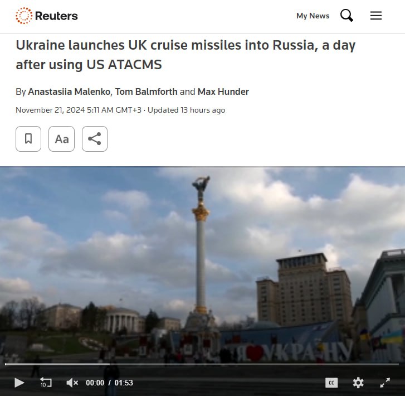Screen dimensions: 405x396
Task: Toggle closed captions CC
Action: pos(331,383)
